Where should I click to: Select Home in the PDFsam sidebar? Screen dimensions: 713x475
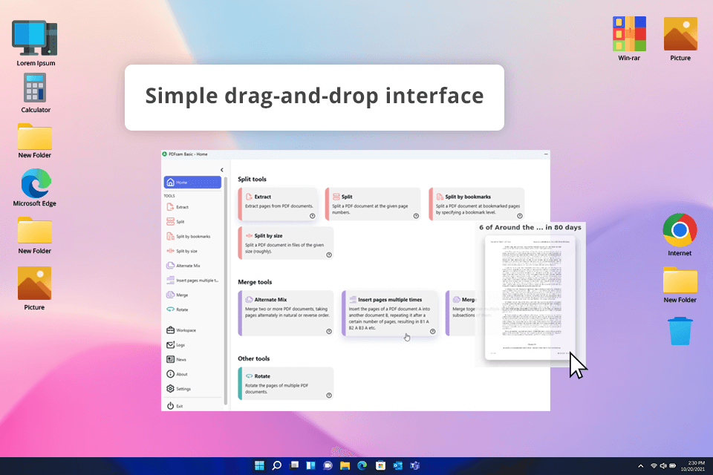pos(192,183)
